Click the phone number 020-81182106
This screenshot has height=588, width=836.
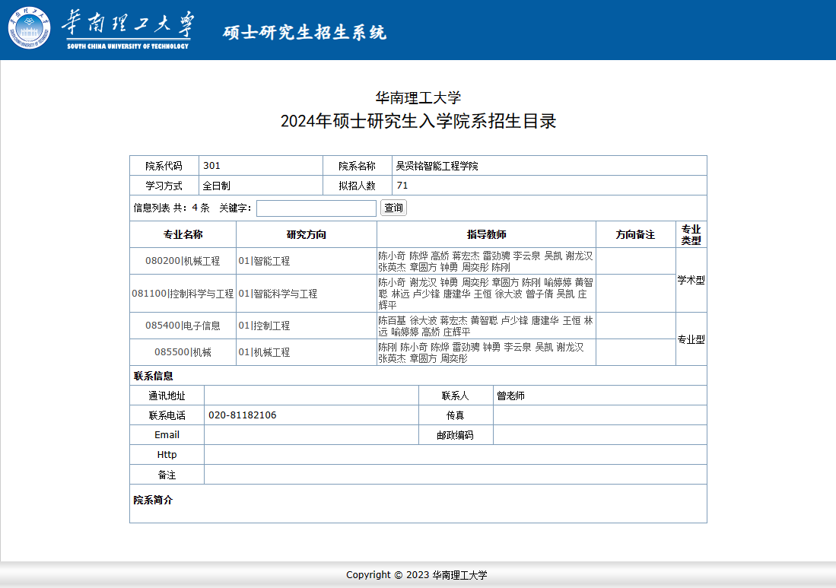(242, 415)
